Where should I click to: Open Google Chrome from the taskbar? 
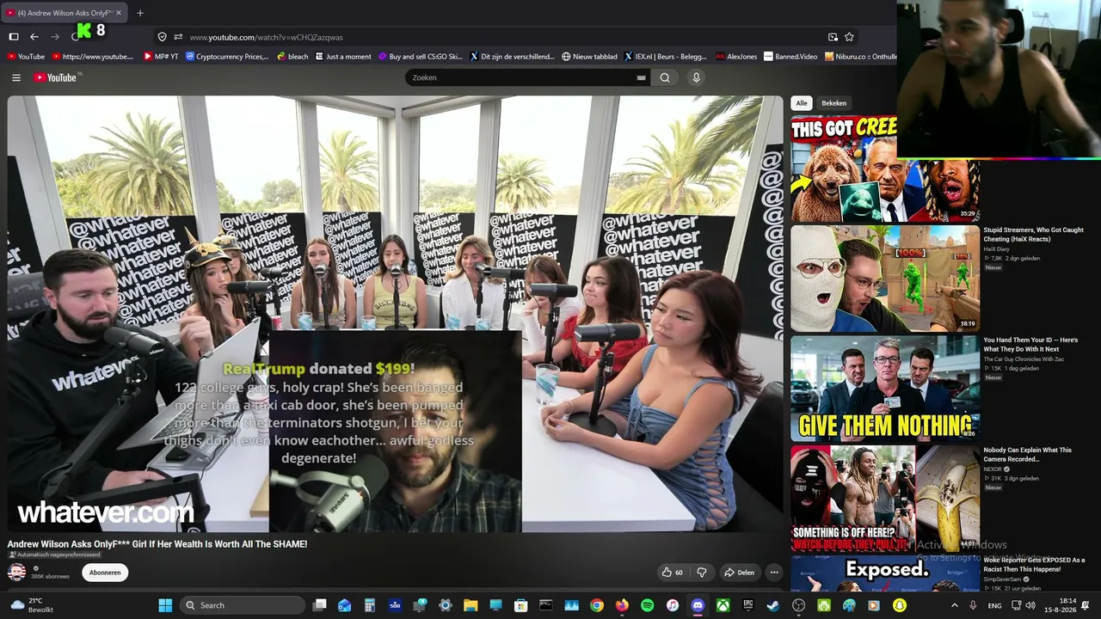(596, 605)
